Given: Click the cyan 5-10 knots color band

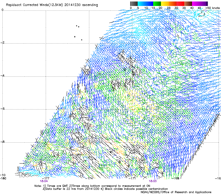Looking at the screenshot, I should pyautogui.click(x=142, y=4).
